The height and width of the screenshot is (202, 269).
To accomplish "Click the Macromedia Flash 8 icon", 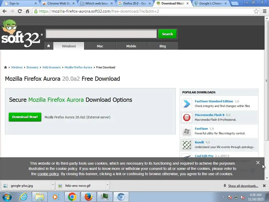I will coord(187,118).
